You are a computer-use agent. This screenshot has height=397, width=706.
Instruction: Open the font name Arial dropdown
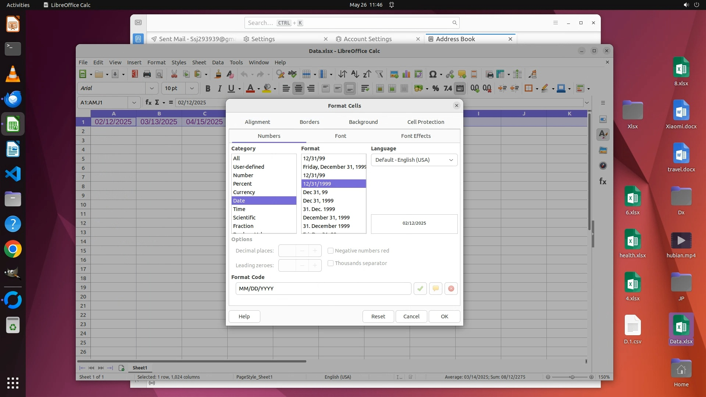[x=151, y=88]
